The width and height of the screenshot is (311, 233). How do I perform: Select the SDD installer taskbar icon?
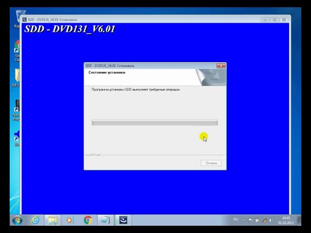[123, 220]
